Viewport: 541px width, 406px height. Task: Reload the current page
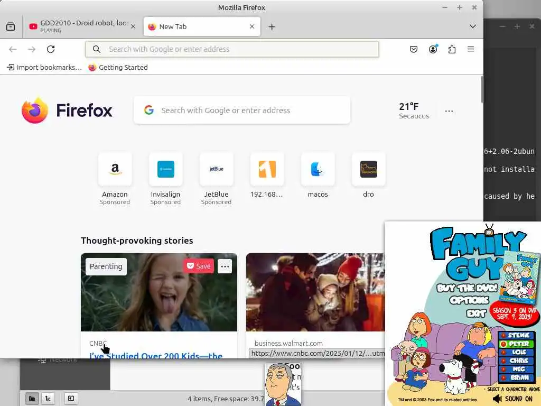[51, 49]
